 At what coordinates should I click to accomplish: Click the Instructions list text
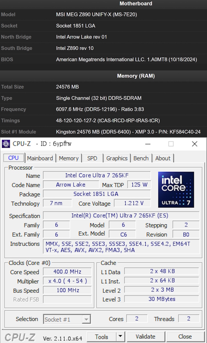tap(121, 247)
